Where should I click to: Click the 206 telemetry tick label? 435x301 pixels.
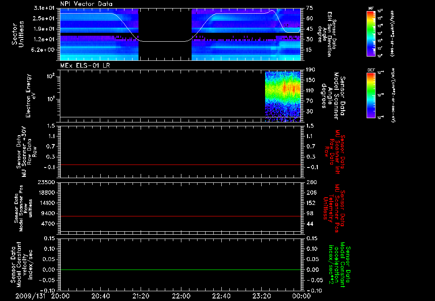(x=311, y=193)
